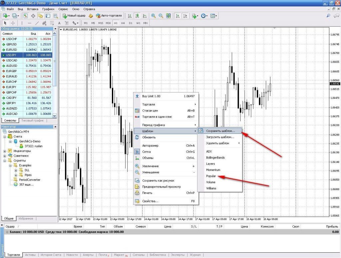The height and width of the screenshot is (258, 341).
Task: Toggle Сетка grid in context menu
Action: coord(146,152)
